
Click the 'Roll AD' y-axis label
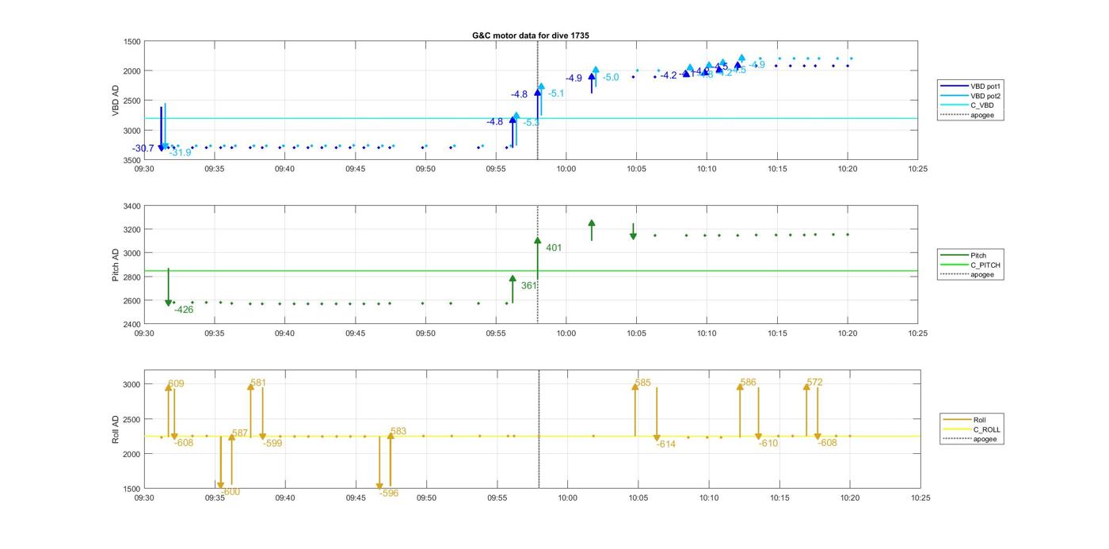pos(116,429)
